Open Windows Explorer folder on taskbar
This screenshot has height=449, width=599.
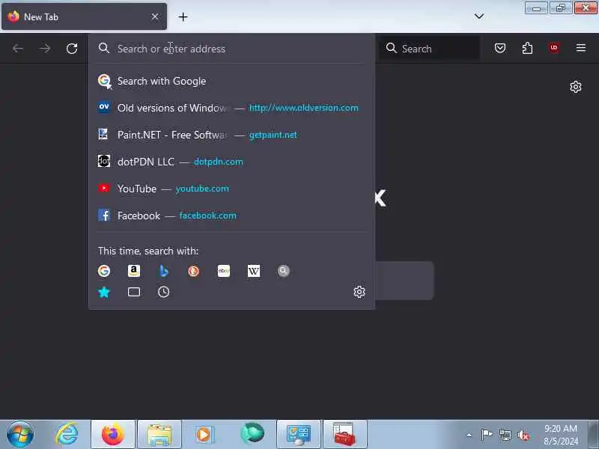coord(159,434)
